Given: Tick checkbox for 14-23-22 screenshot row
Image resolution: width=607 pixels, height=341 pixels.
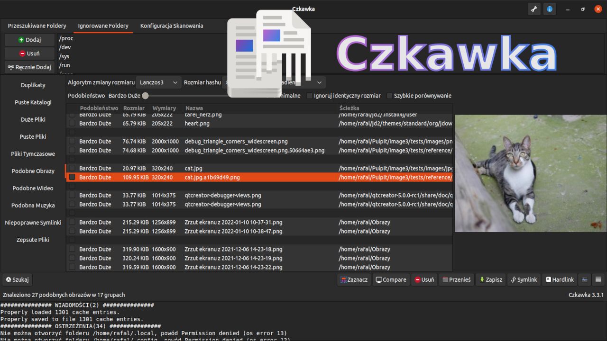Looking at the screenshot, I should [x=72, y=267].
